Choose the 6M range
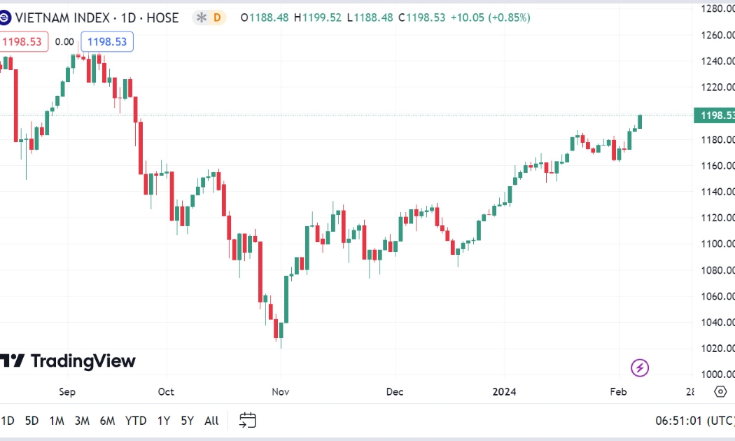Viewport: 735px width, 441px height. point(107,421)
